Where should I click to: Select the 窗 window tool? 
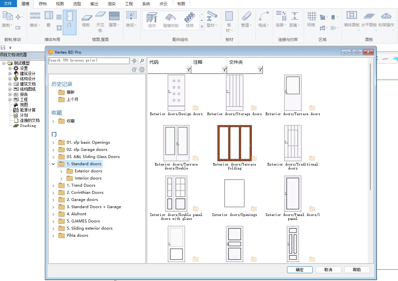(48, 20)
